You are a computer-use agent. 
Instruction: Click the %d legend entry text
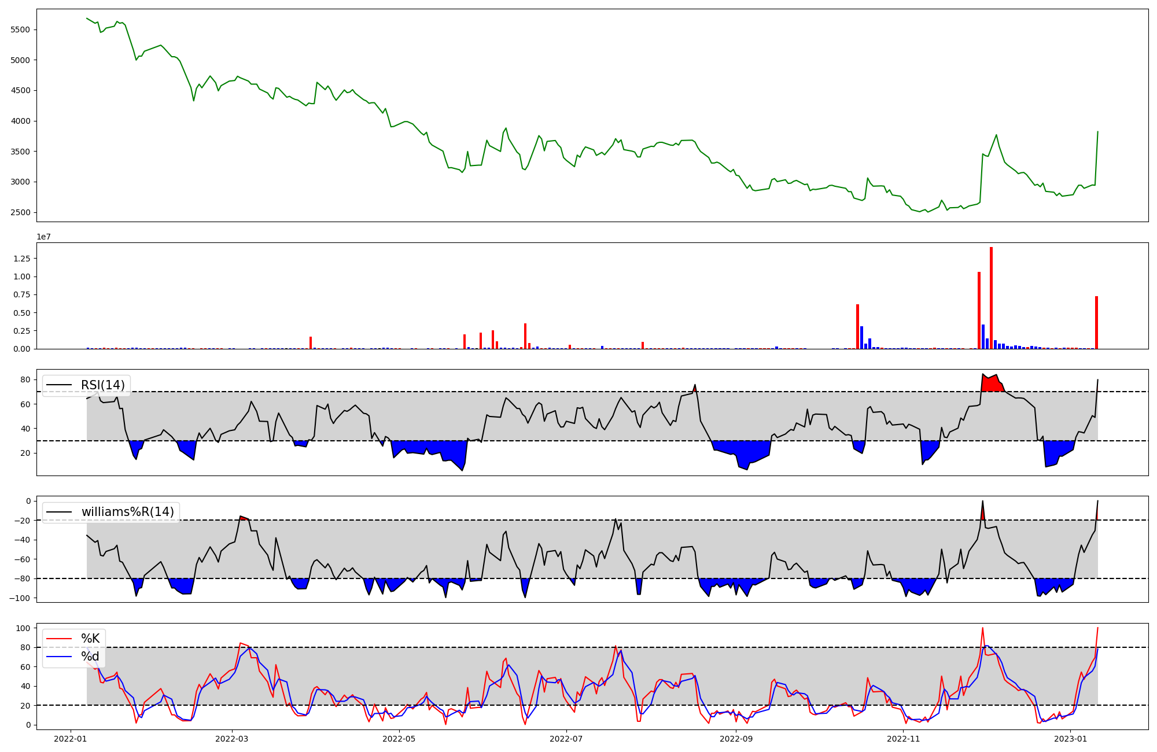click(90, 657)
